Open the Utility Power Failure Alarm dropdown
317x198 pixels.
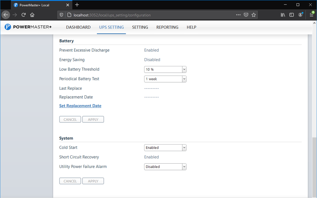(165, 167)
